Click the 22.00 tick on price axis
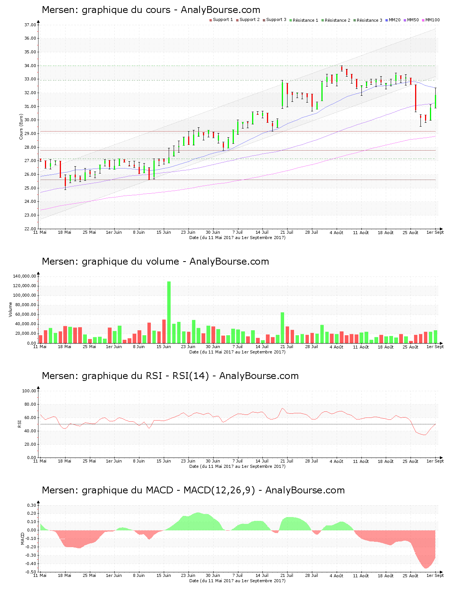This screenshot has width=457, height=591. [30, 229]
